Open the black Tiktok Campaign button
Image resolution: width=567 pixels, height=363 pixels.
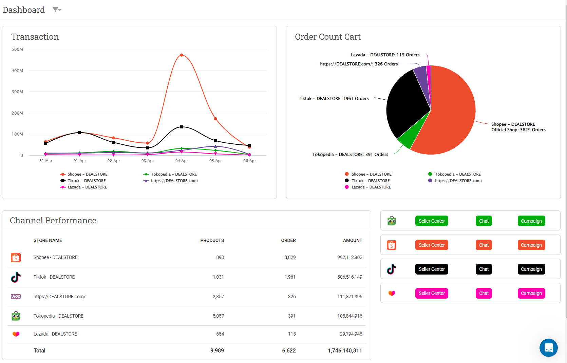(x=531, y=269)
